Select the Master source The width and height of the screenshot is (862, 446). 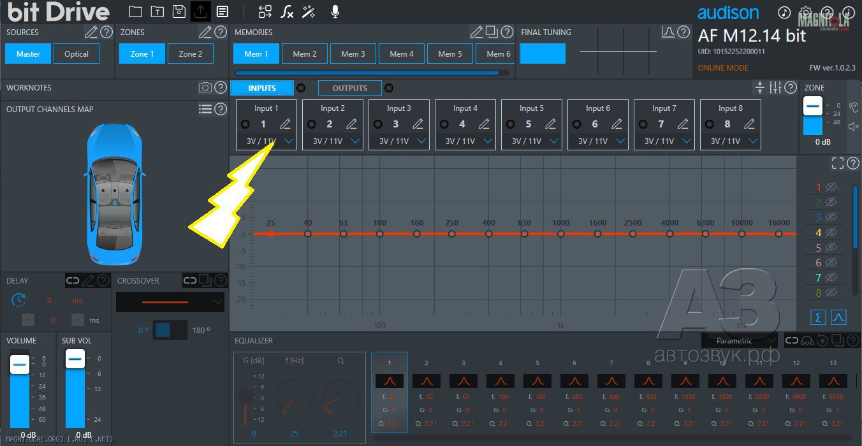pos(28,54)
